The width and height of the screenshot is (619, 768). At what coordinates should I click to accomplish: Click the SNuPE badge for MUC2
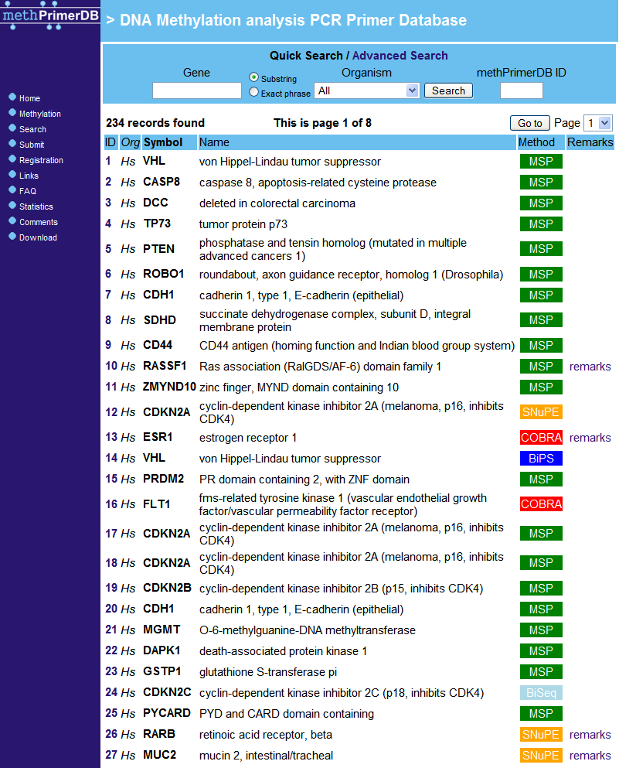(541, 756)
